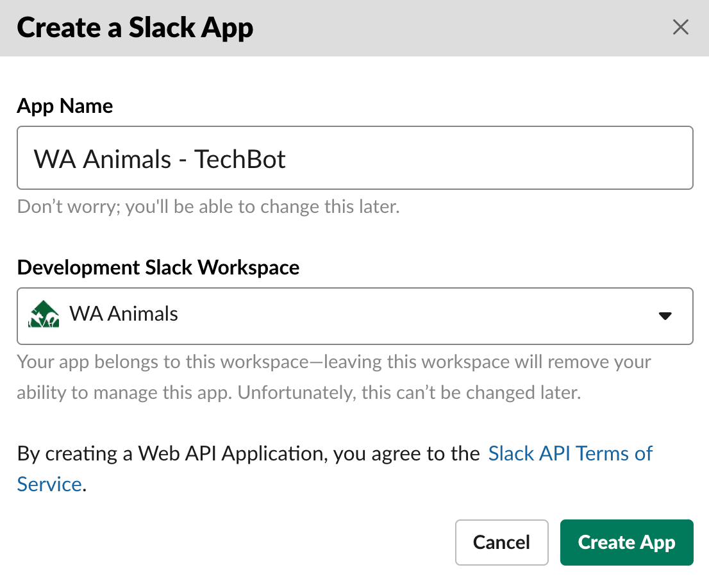Click the dropdown arrow next to WA Animals
Screen dimensions: 709x581
click(x=665, y=316)
